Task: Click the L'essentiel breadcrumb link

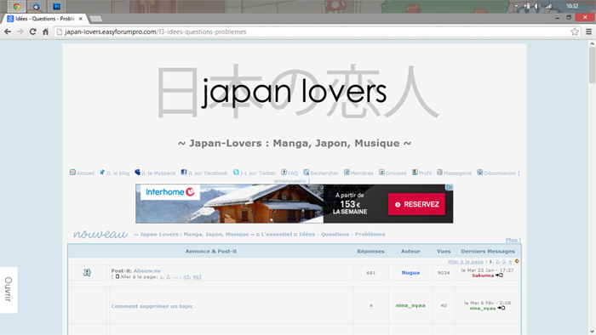Action: [x=277, y=234]
